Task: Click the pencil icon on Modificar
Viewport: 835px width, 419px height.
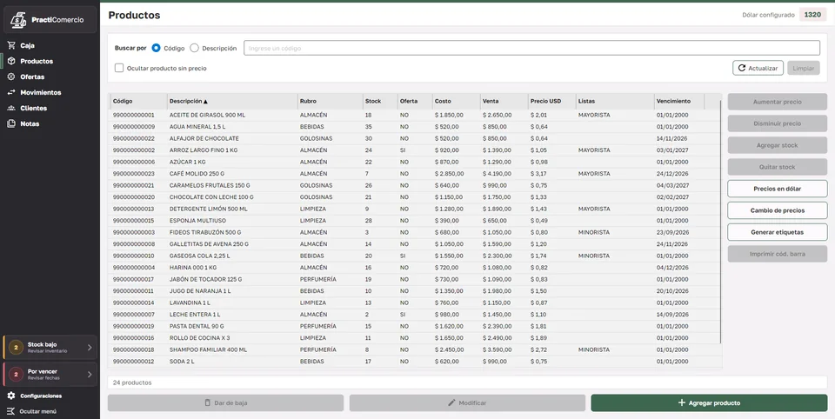Action: pyautogui.click(x=451, y=403)
